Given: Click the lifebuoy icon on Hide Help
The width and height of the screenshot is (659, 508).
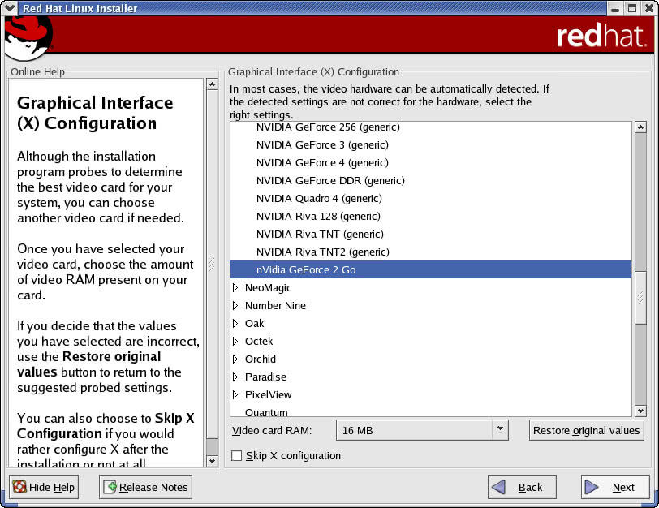Looking at the screenshot, I should (x=19, y=487).
